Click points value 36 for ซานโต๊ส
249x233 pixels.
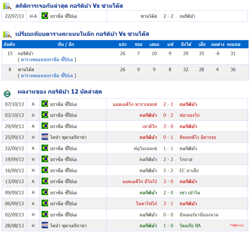click(x=233, y=70)
